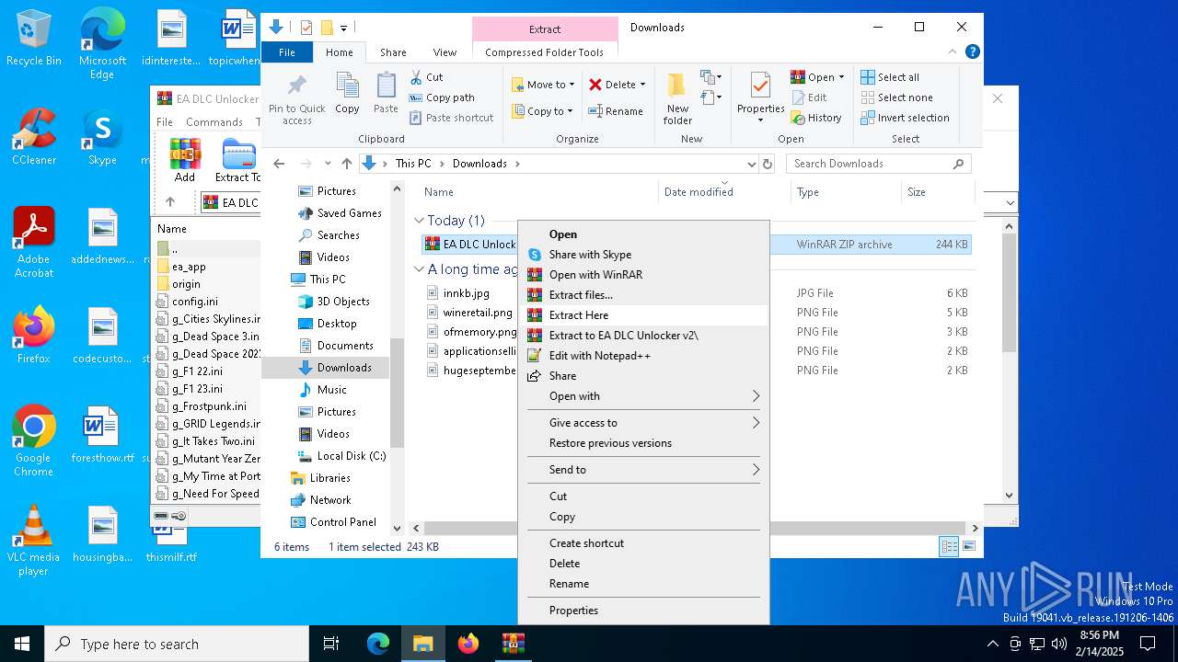The image size is (1178, 662).
Task: Choose Share with Skype
Action: (x=643, y=255)
